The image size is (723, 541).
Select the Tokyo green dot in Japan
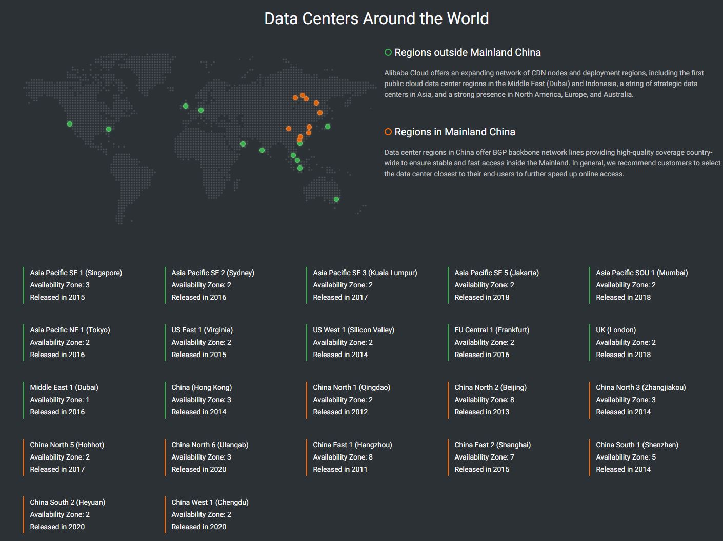point(328,127)
